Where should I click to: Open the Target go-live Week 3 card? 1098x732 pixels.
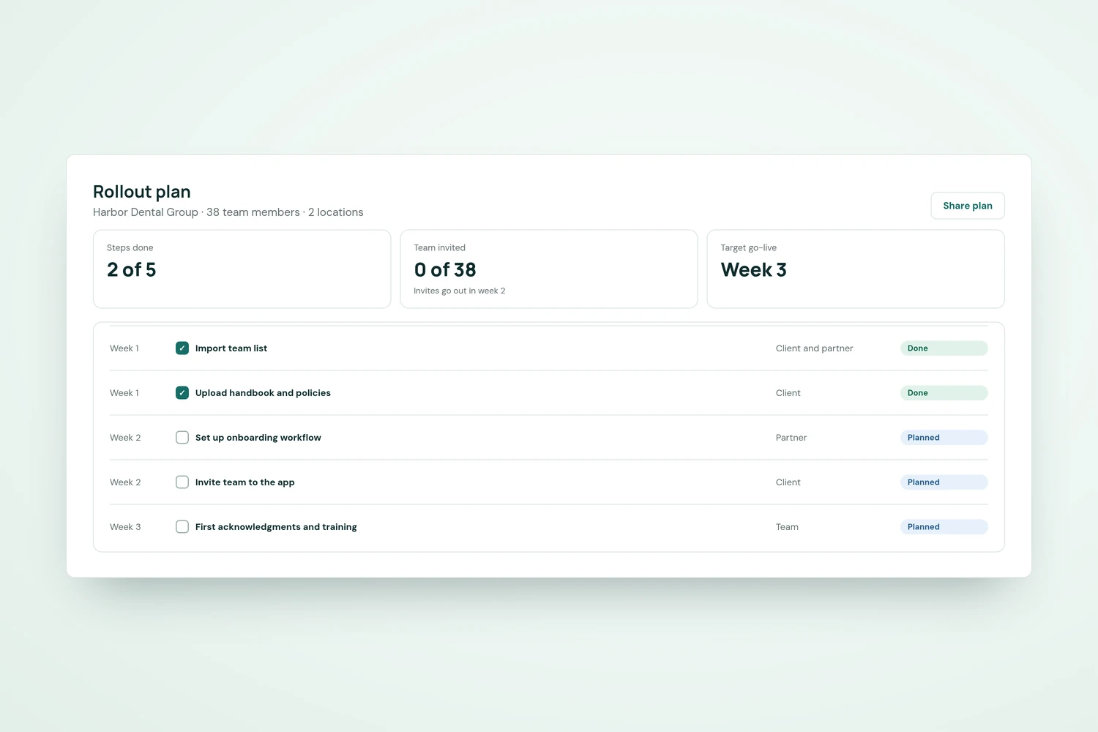[856, 269]
